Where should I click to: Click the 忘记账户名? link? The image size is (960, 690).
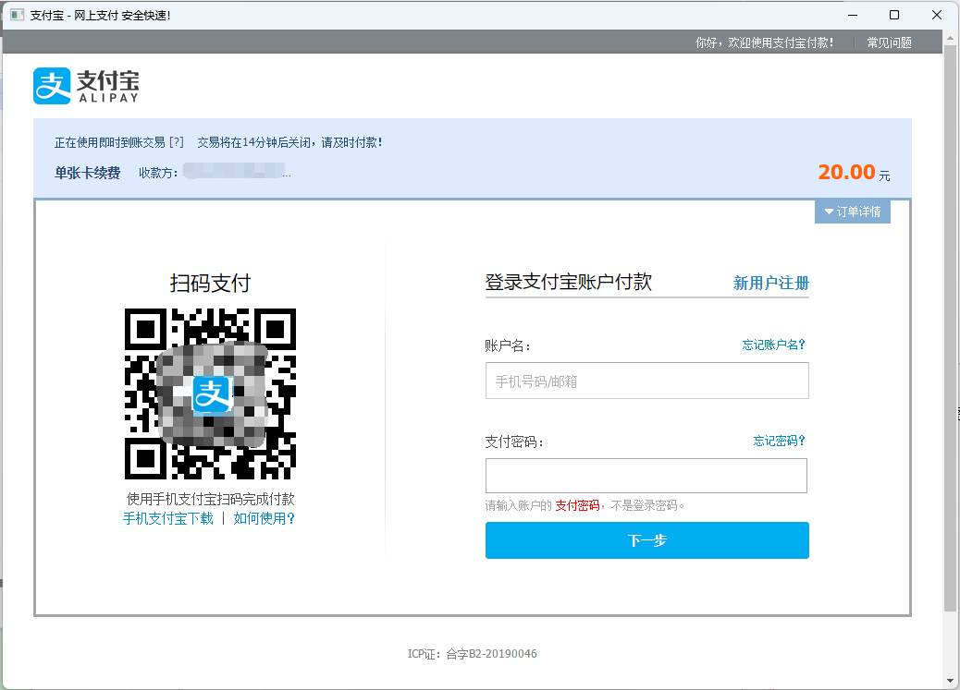click(x=773, y=345)
